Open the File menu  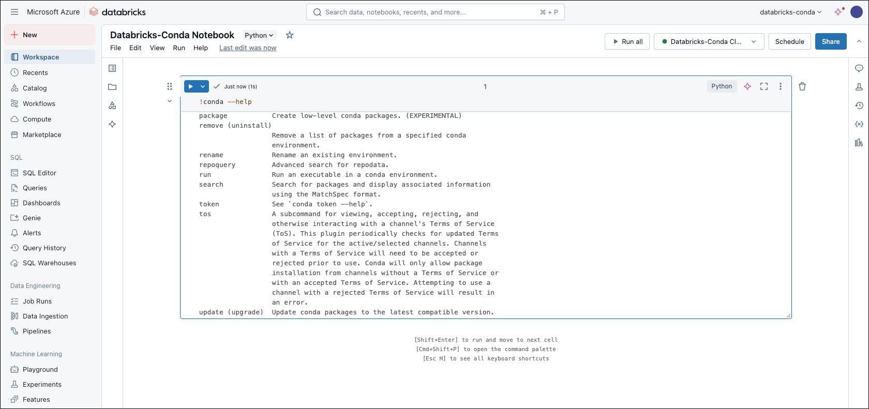[115, 48]
